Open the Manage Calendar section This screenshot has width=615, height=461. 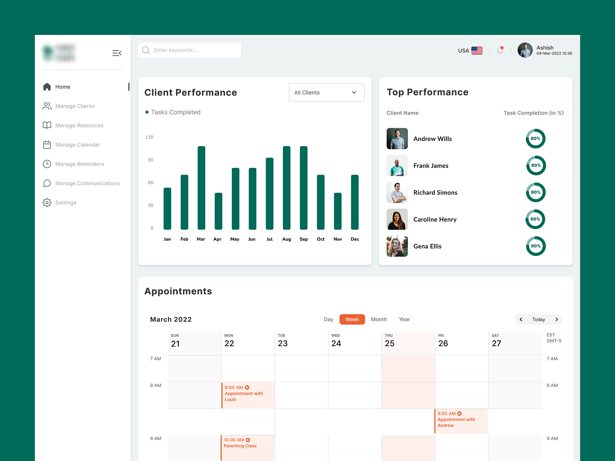coord(77,144)
